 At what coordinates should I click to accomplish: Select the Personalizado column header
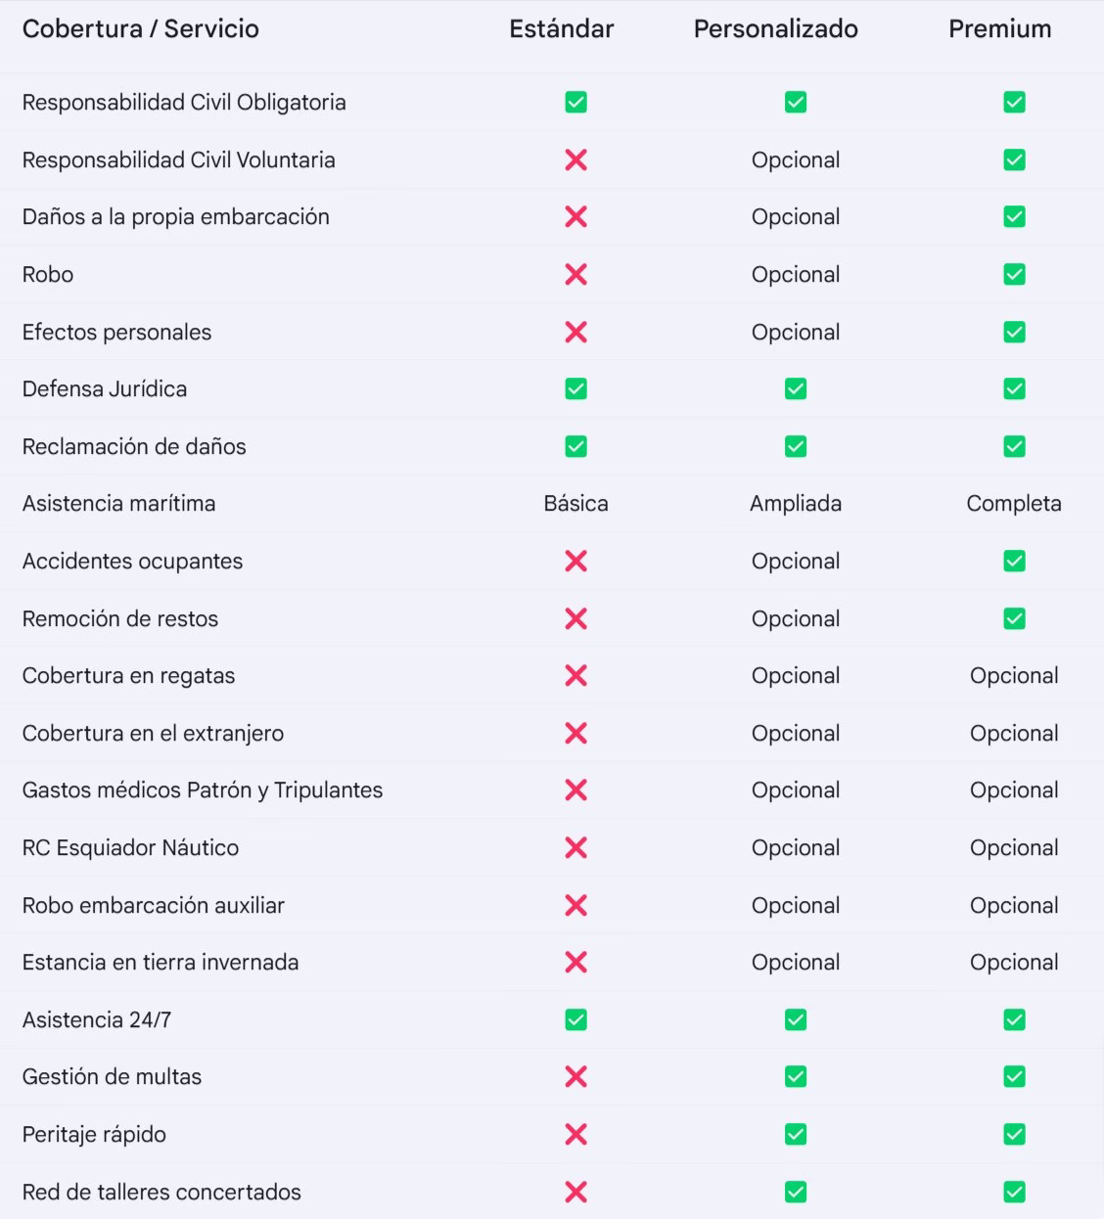click(775, 29)
